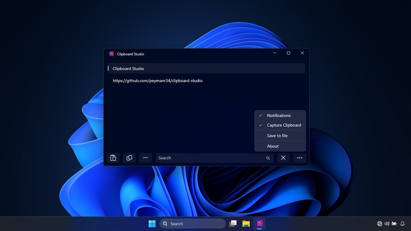
Task: Select the "Clipboard Studio" clipboard entry
Action: 206,68
